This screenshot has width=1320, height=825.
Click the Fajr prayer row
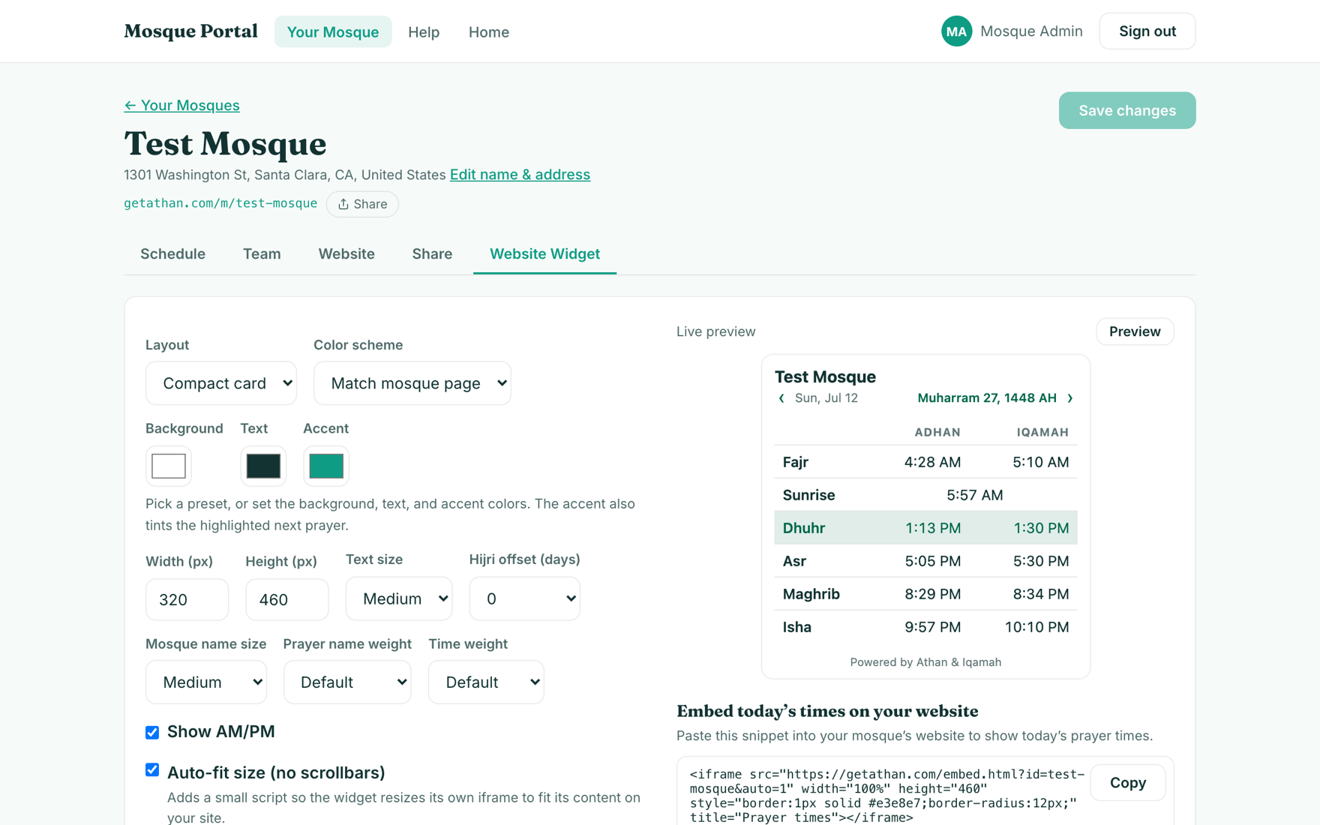925,462
